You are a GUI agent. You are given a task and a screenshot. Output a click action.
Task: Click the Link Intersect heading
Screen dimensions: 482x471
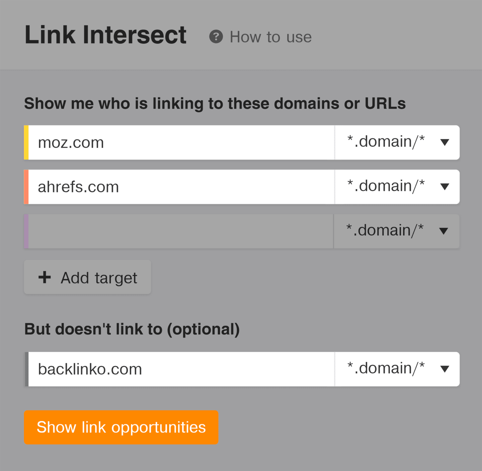coord(105,34)
